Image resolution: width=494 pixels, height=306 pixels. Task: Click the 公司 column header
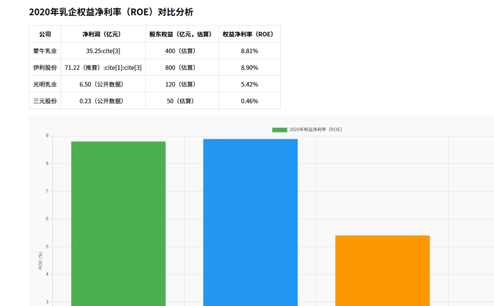click(x=45, y=34)
